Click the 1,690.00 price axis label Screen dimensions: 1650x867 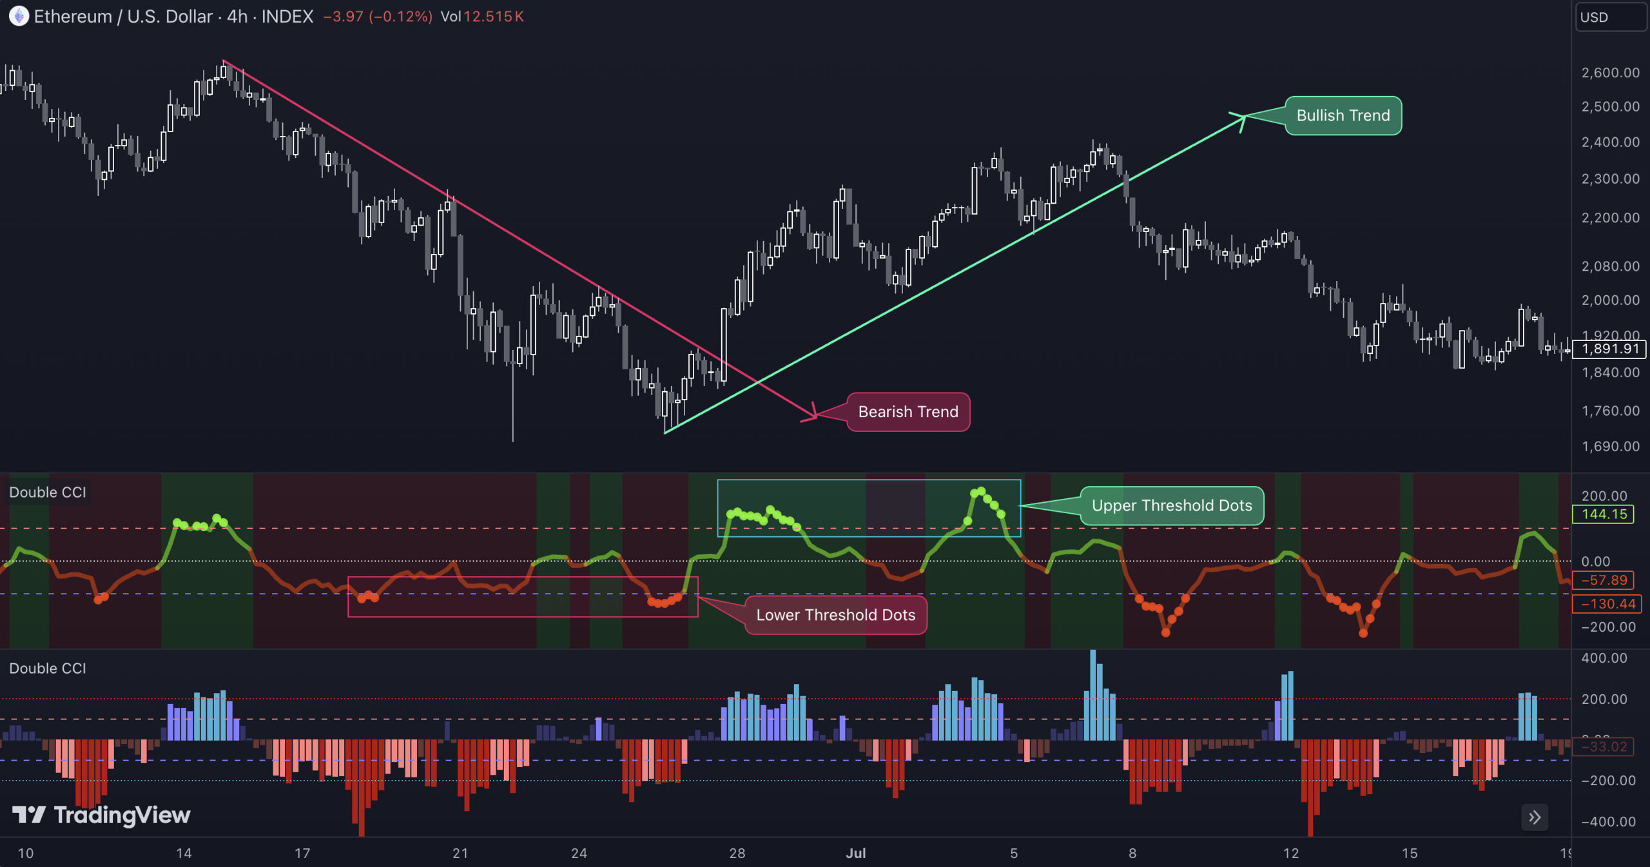tap(1611, 446)
